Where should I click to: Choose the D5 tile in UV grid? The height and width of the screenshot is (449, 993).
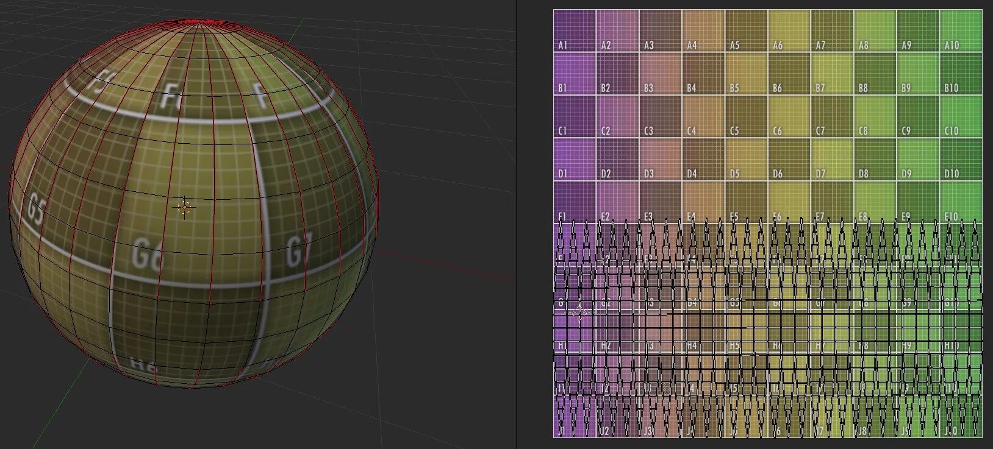746,159
